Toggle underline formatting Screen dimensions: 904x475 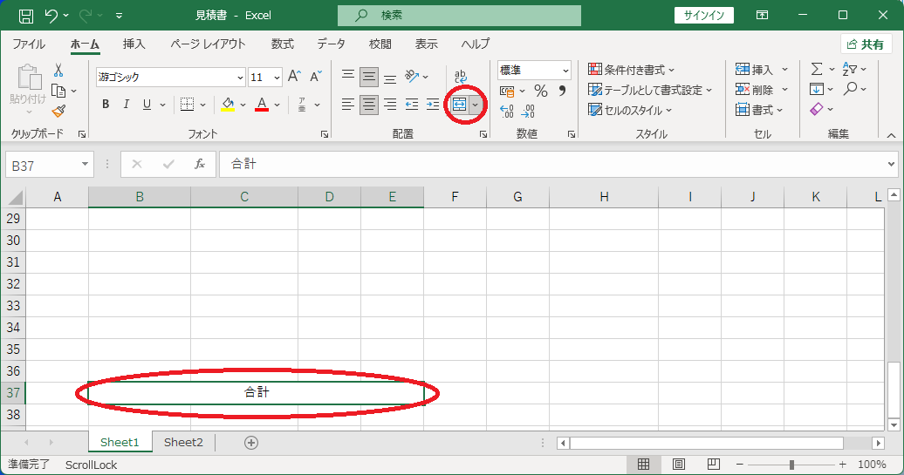[147, 105]
